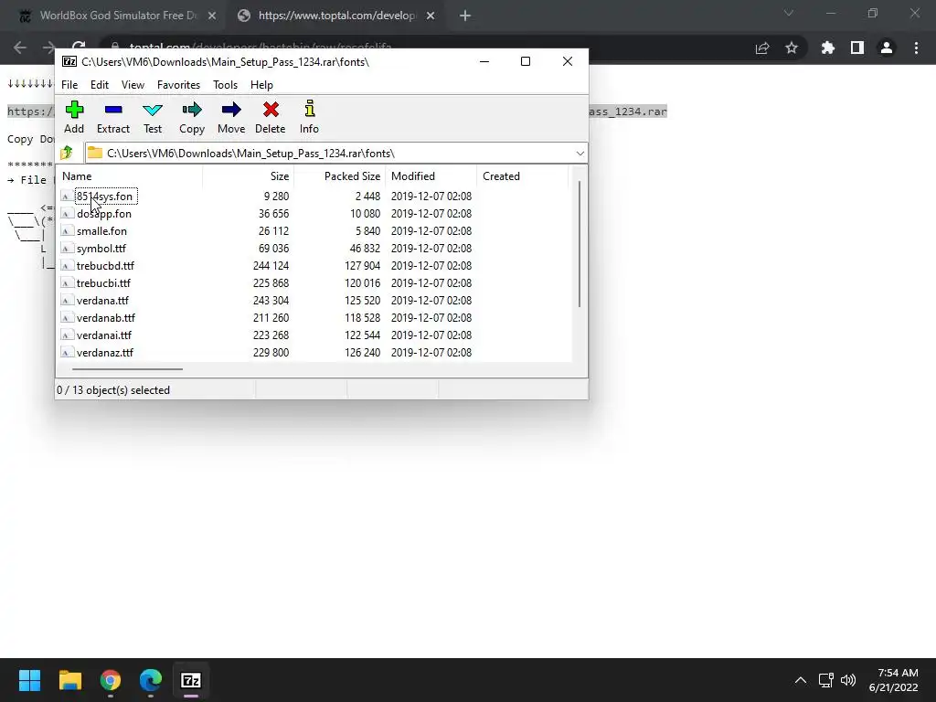Click the font file icon beside verdana.ttf

pyautogui.click(x=67, y=300)
